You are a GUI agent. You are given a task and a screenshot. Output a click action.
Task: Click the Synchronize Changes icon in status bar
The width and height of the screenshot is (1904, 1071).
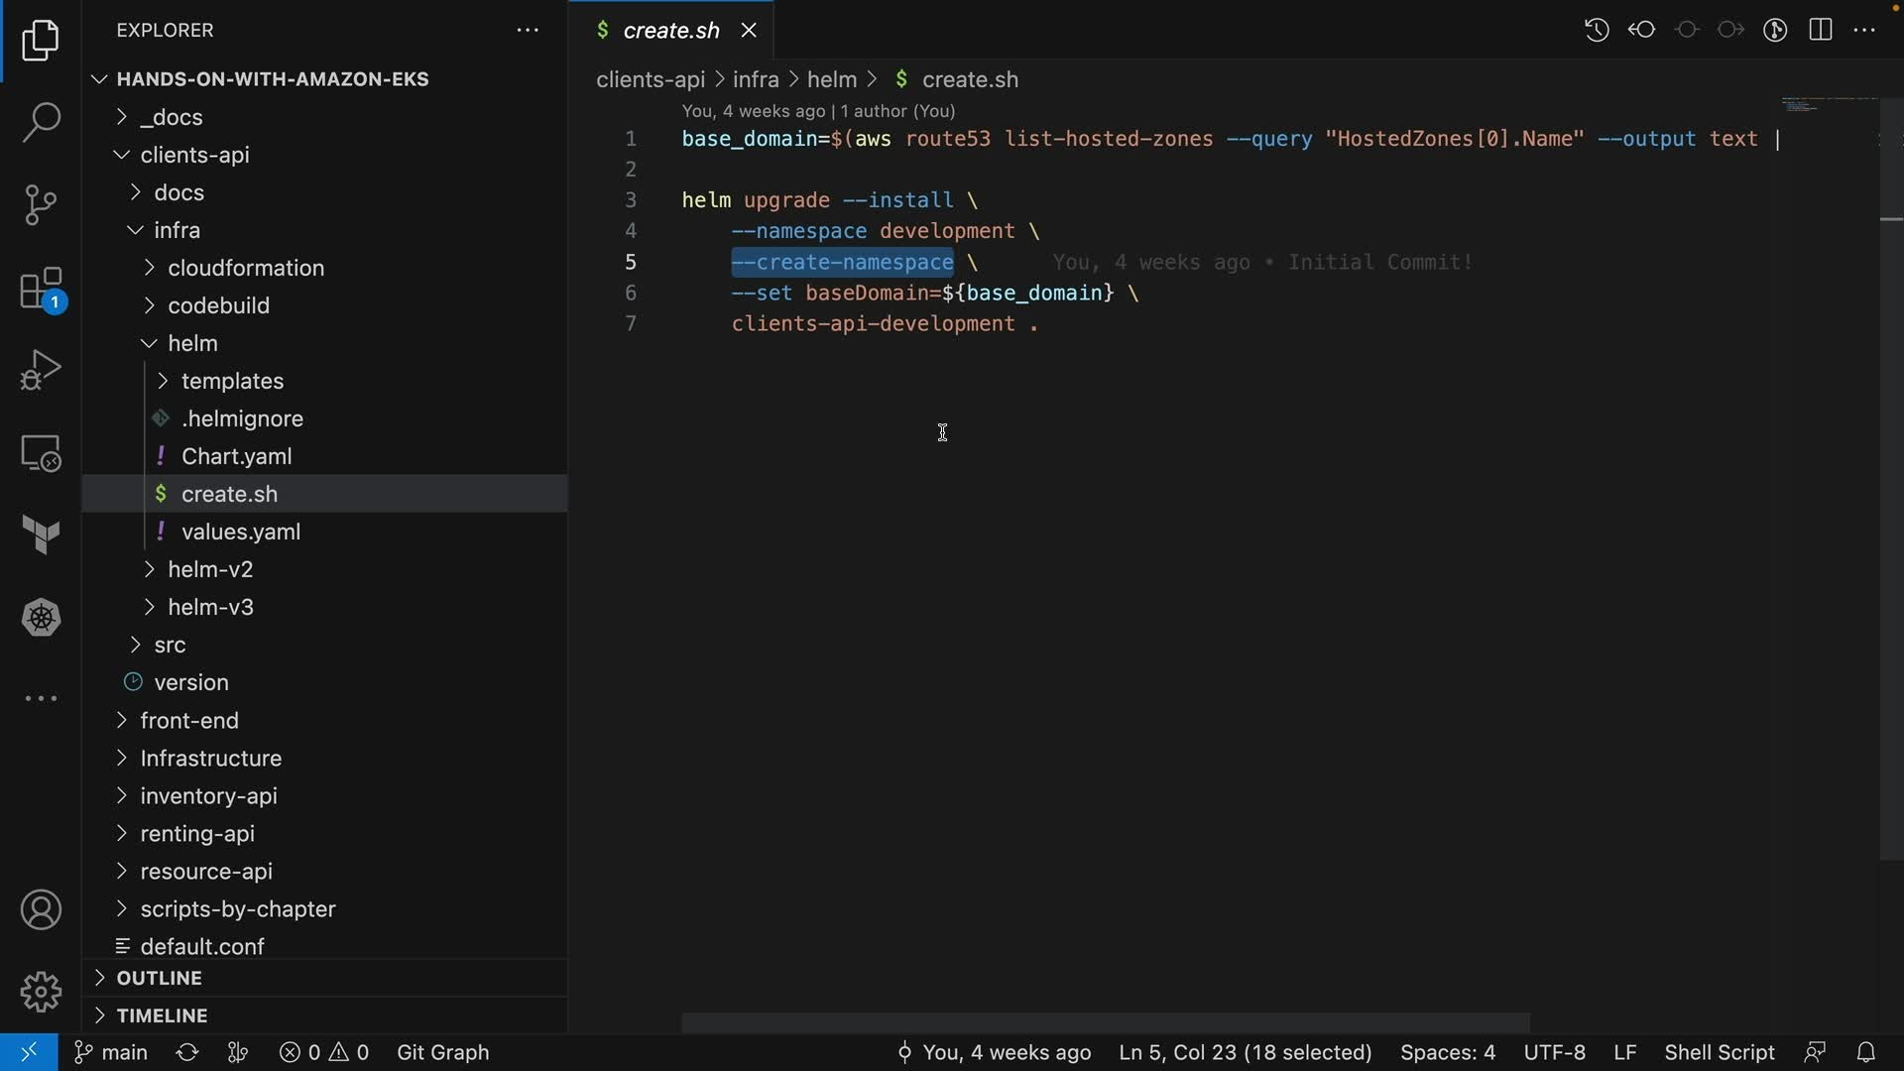point(187,1052)
